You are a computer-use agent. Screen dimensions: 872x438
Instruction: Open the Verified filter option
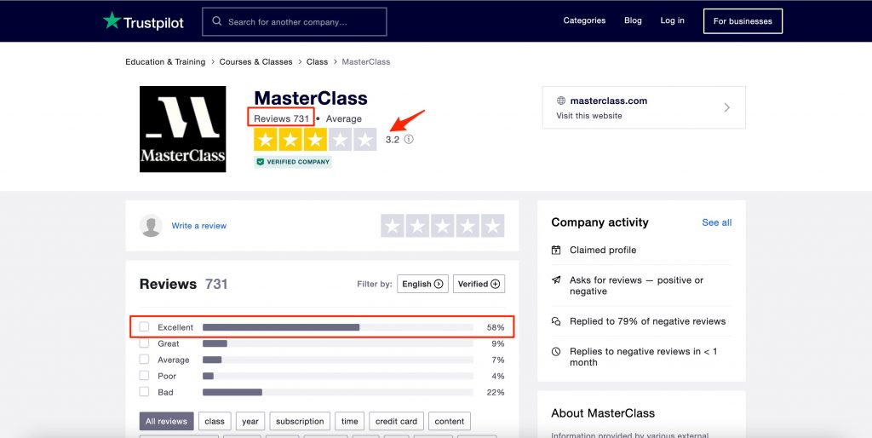point(479,284)
